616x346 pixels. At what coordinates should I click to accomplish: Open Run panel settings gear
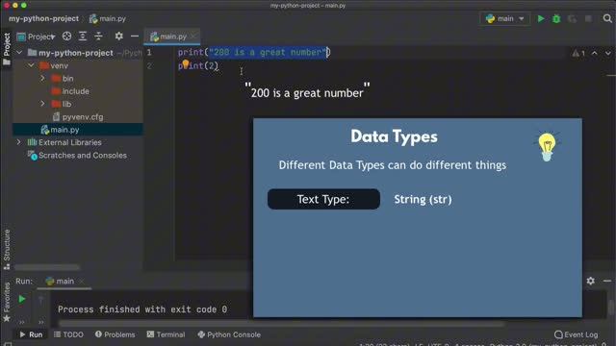pos(590,281)
